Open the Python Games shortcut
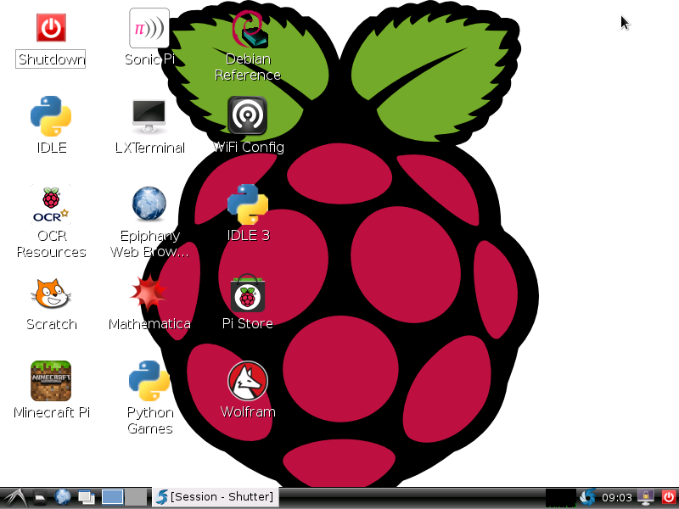Screen dimensions: 679x509 click(149, 381)
